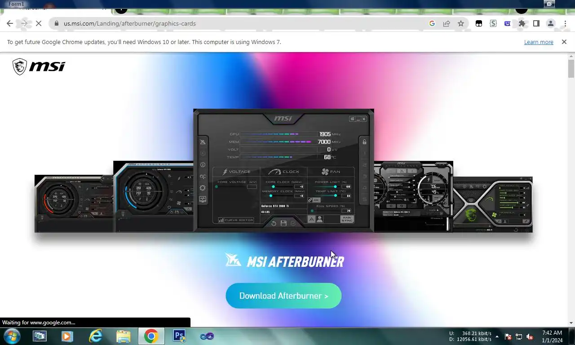This screenshot has width=575, height=345.
Task: Toggle the Chrome side panel
Action: 536,23
